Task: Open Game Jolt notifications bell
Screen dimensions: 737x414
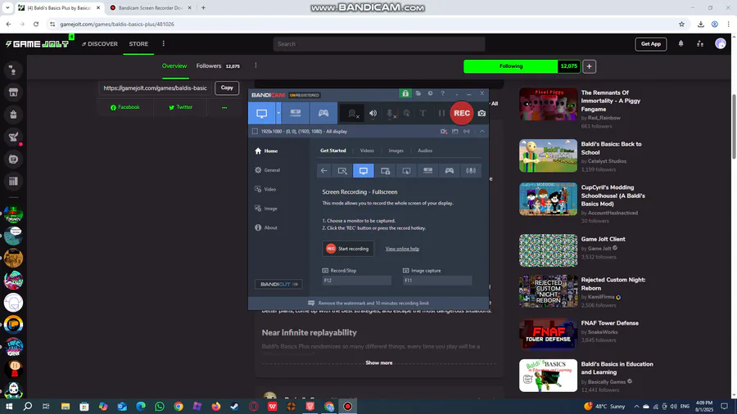Action: pyautogui.click(x=680, y=43)
